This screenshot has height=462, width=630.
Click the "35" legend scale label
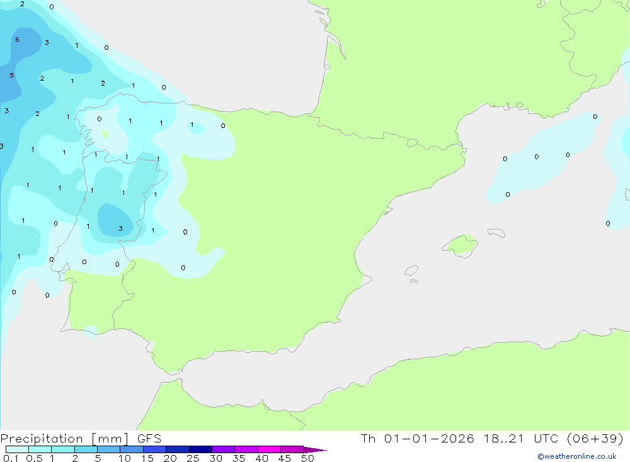pos(239,458)
